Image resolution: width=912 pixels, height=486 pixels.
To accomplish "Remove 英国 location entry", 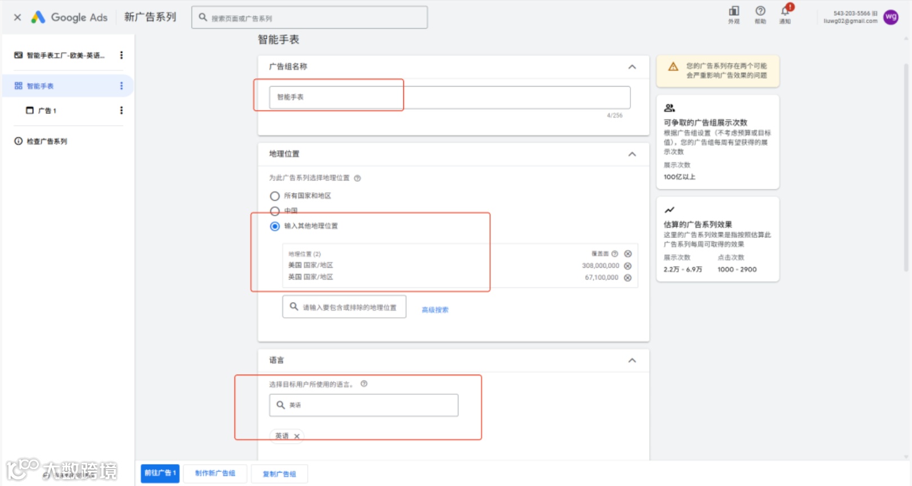I will coord(628,277).
